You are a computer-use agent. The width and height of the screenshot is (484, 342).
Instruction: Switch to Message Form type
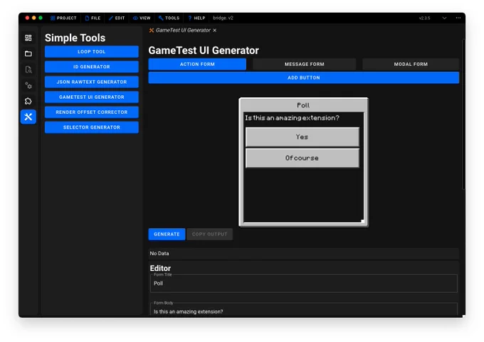(305, 64)
